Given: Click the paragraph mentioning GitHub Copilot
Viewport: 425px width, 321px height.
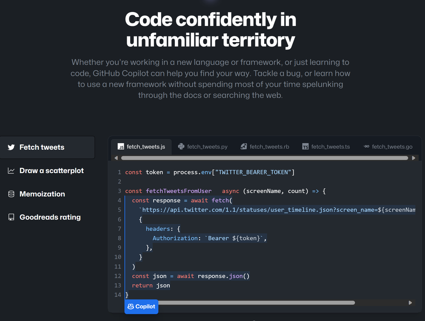Looking at the screenshot, I should click(211, 79).
